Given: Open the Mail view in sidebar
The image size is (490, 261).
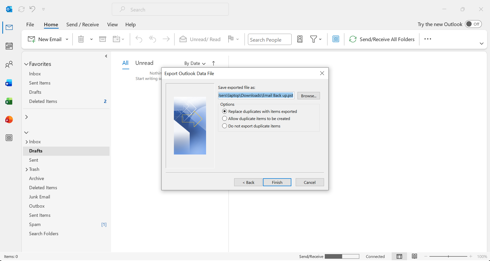Looking at the screenshot, I should tap(9, 27).
